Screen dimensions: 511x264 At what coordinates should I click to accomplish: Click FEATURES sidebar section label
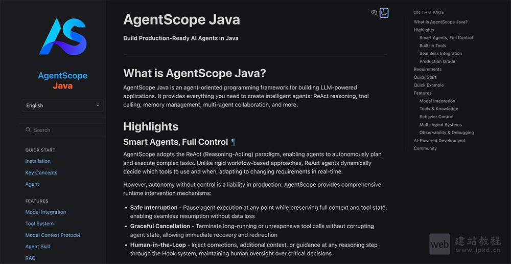[x=37, y=201]
